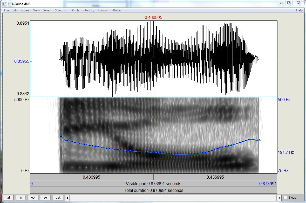Click the -0.8842 amplitude minimum label
This screenshot has width=306, height=203.
(22, 94)
